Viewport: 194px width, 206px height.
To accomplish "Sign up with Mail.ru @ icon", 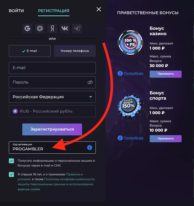I will (x=40, y=29).
